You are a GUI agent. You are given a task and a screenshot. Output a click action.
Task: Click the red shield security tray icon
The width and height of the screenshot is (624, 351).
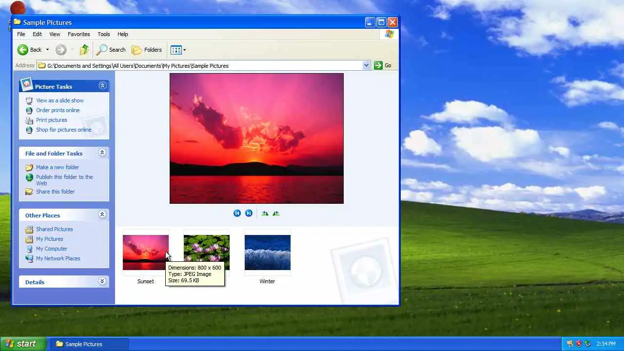click(579, 344)
